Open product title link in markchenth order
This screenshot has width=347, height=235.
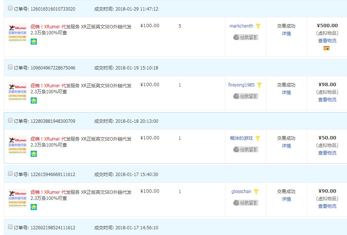point(81,30)
